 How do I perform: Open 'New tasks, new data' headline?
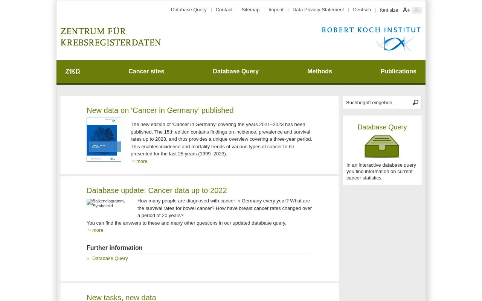tap(121, 298)
